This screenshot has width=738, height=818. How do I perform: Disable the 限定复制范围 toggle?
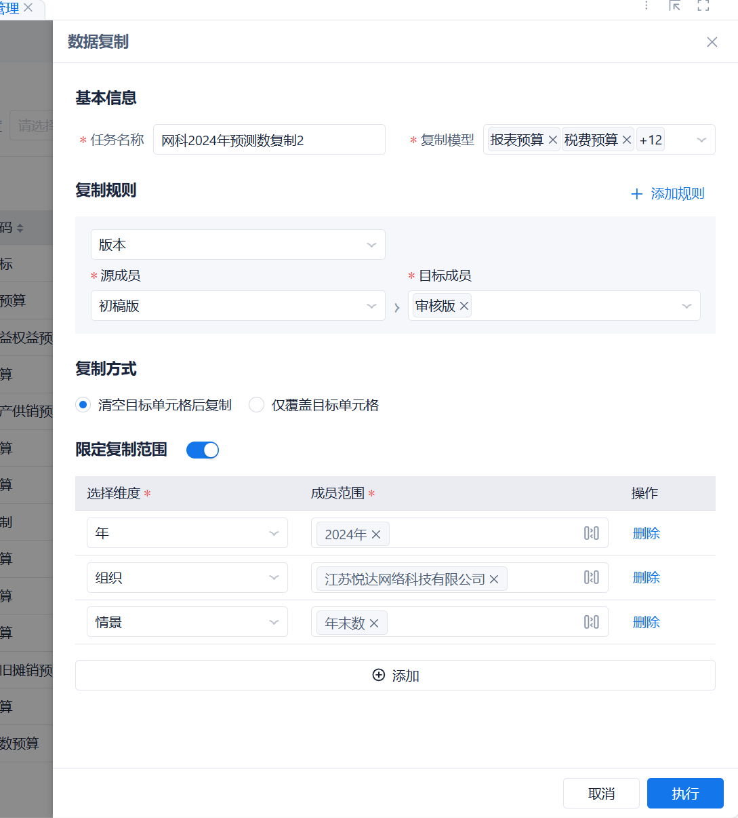[x=202, y=450]
